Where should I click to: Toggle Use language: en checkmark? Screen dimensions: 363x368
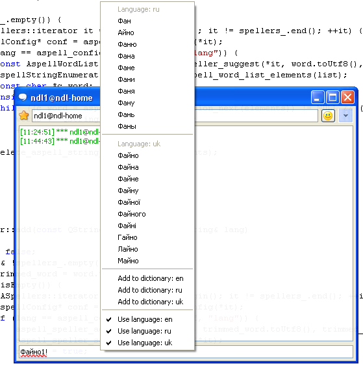click(147, 319)
